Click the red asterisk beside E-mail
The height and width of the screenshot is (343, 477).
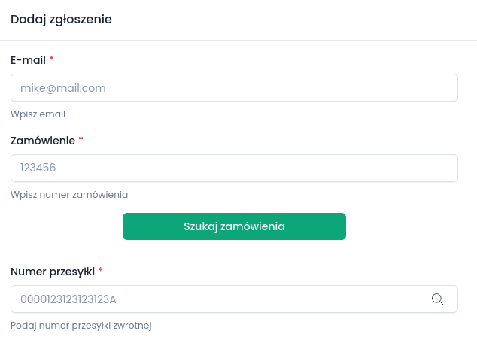52,59
